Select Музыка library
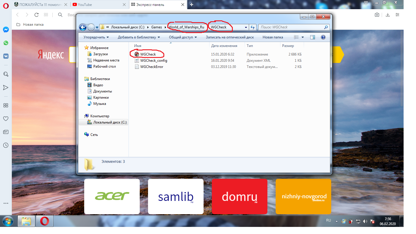The image size is (416, 234). tap(100, 104)
